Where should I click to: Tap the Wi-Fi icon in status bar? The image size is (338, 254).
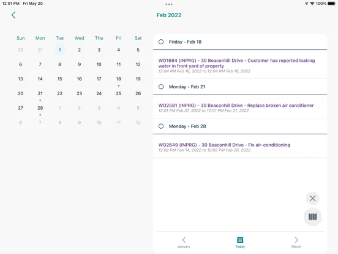point(312,4)
